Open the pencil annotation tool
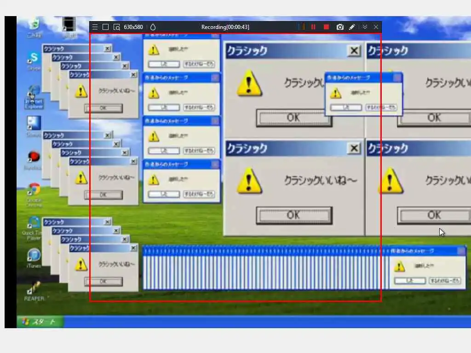471x353 pixels. click(x=352, y=27)
